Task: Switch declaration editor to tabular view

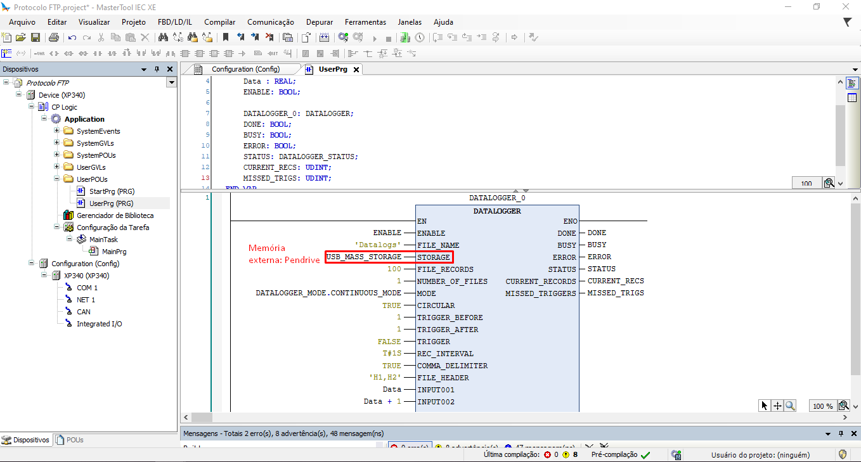Action: click(x=851, y=98)
